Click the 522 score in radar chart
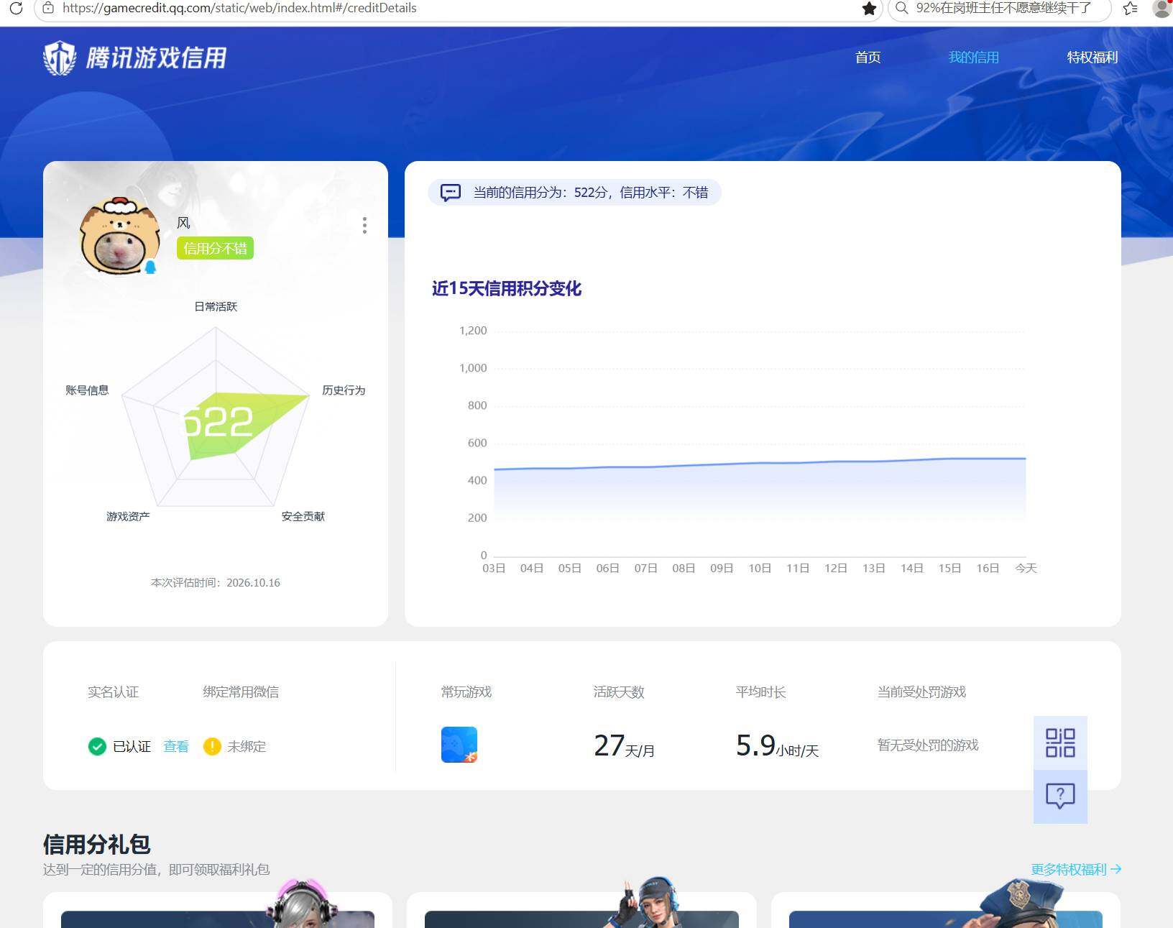The height and width of the screenshot is (928, 1173). point(216,422)
